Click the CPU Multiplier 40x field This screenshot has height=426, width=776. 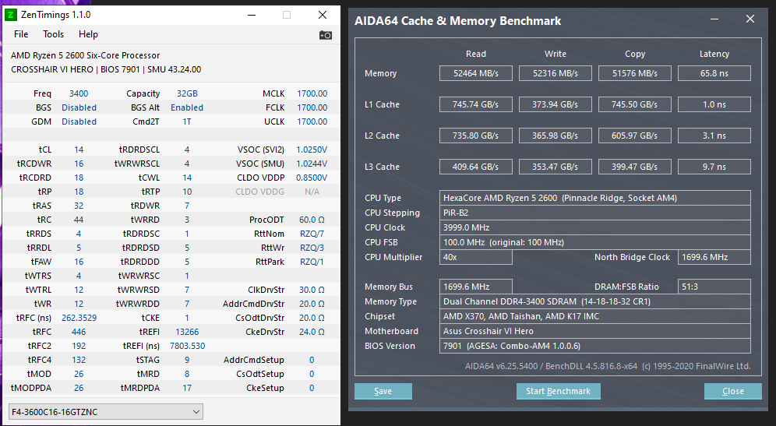[x=476, y=257]
